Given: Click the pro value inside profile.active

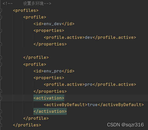Looking at the screenshot, I should point(89,85).
